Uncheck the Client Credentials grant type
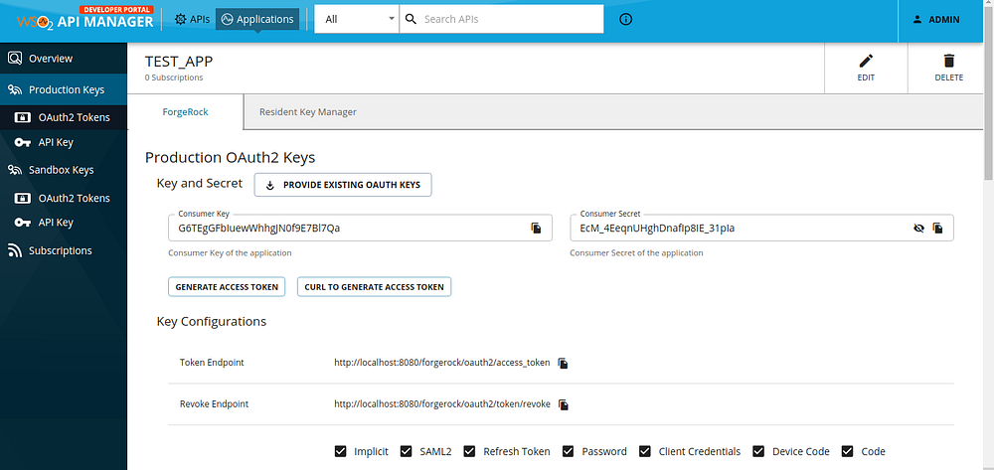 645,452
